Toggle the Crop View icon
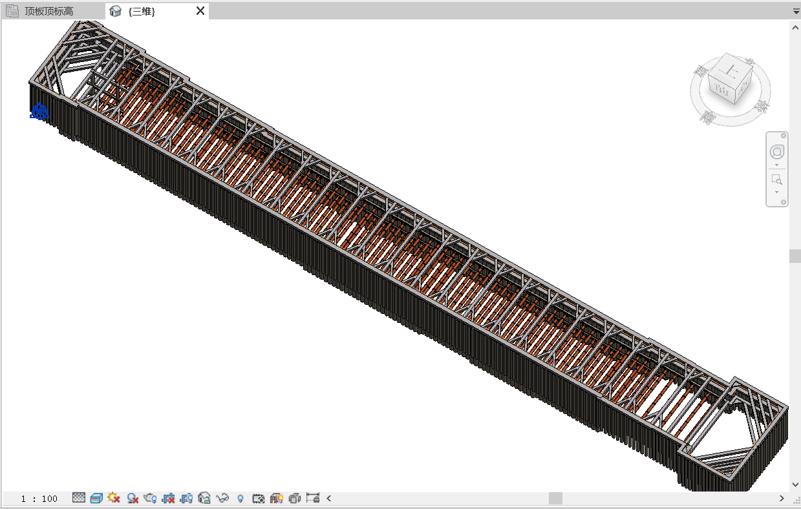 tap(168, 498)
